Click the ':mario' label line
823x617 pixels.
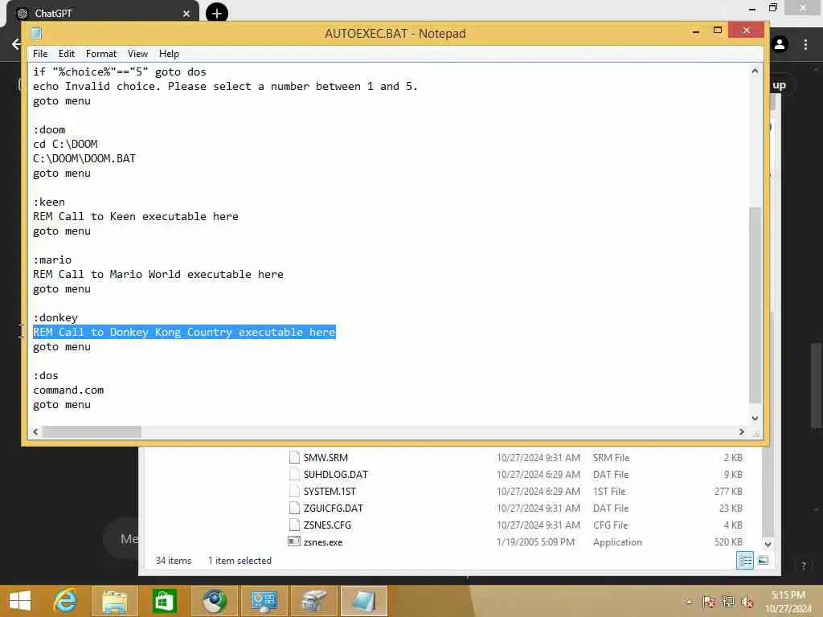pos(52,259)
